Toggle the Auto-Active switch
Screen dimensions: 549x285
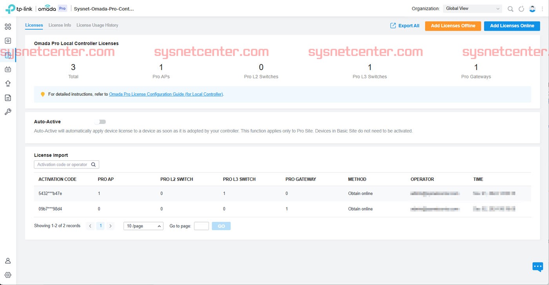pyautogui.click(x=100, y=122)
